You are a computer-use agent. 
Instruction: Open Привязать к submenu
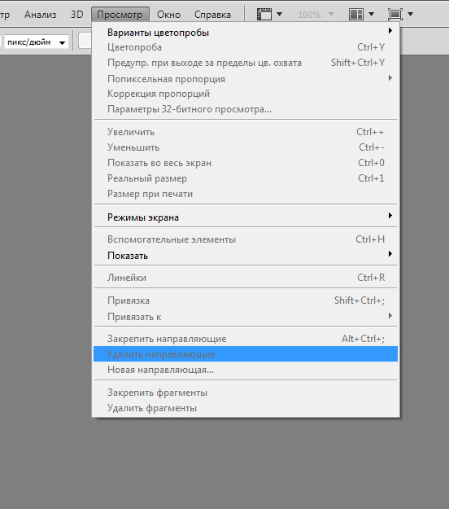pos(246,317)
